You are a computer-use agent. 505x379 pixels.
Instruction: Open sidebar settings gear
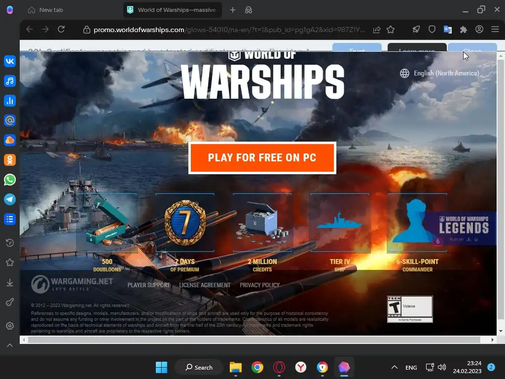tap(10, 326)
